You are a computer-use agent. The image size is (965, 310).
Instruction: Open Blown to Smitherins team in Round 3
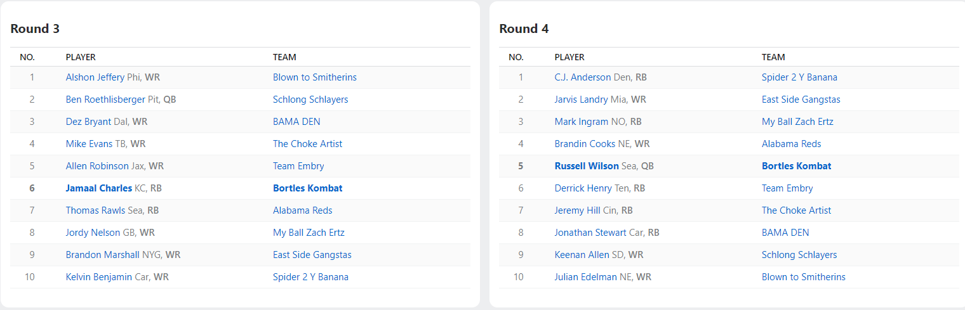[314, 77]
